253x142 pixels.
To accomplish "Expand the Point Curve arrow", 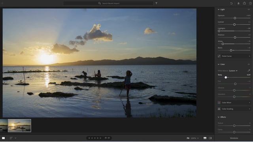I will [x=249, y=56].
